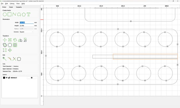
Task: Click the Width input field
Action: click(x=26, y=22)
